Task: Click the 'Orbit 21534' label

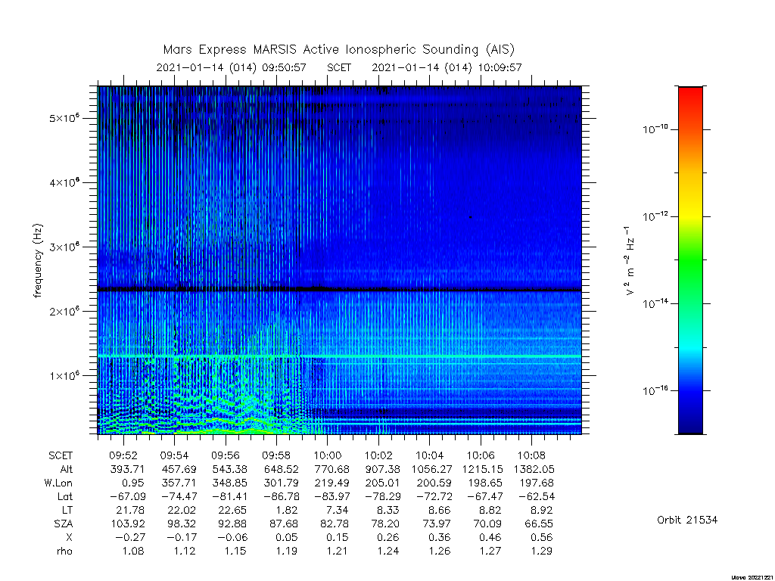Action: 687,520
